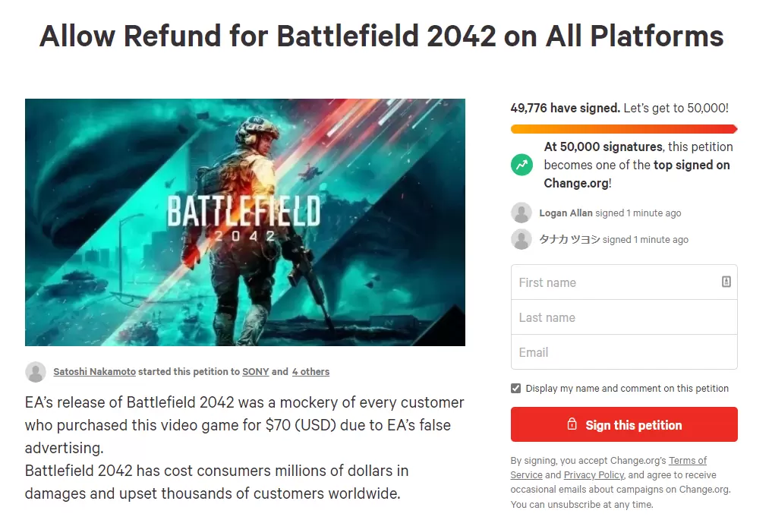Focus the First name input field

(x=615, y=282)
